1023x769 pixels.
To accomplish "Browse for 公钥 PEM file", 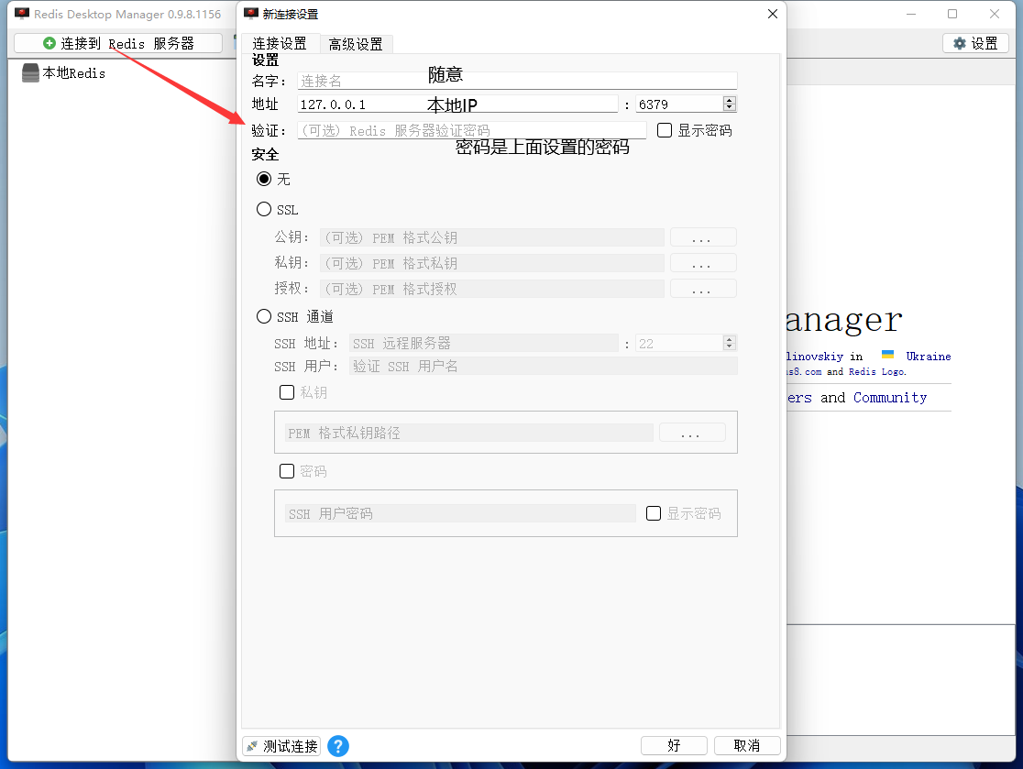I will pos(703,237).
